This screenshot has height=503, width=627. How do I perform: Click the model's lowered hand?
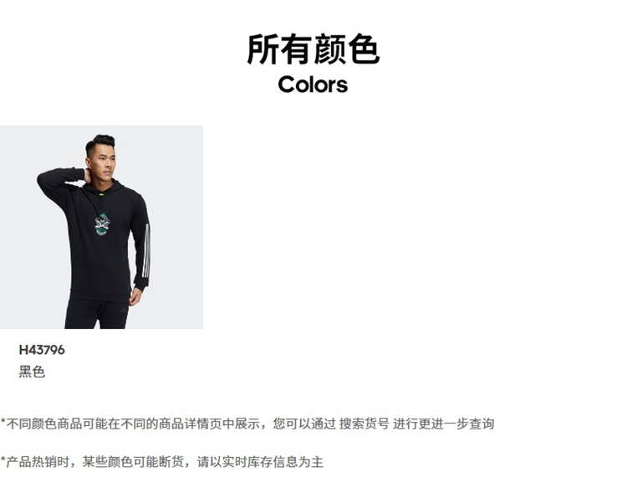click(135, 297)
